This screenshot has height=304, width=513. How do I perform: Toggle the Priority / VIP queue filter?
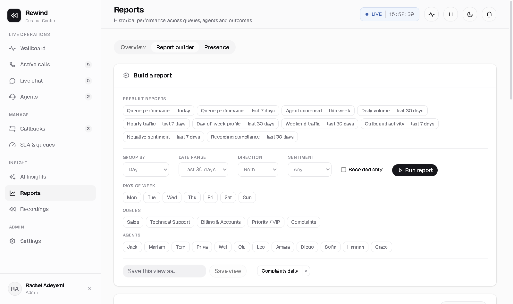266,222
